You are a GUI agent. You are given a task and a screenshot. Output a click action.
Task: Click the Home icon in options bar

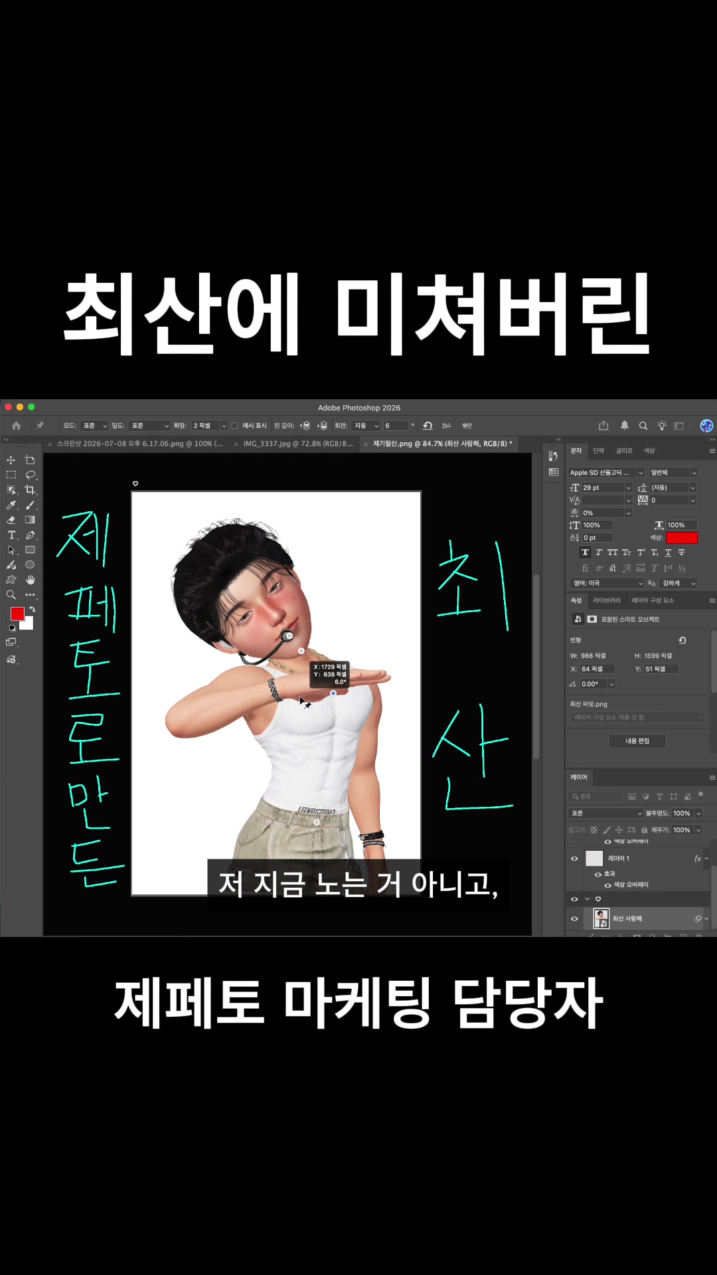[17, 426]
